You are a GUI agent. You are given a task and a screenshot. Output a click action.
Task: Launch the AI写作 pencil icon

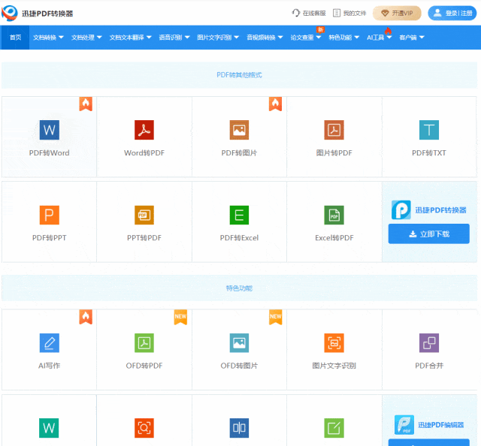click(x=50, y=343)
